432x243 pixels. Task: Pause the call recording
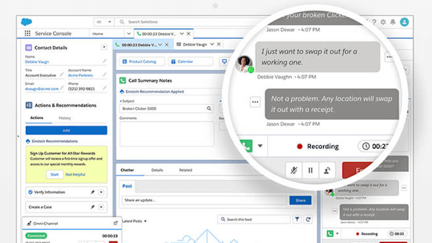coord(310,170)
